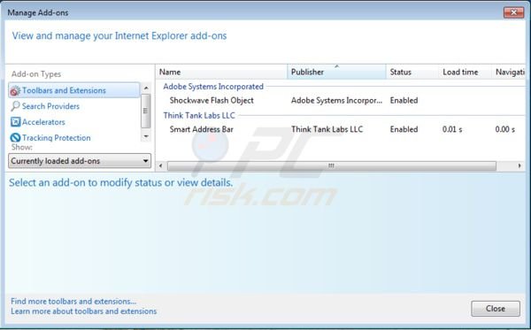
Task: Click the Search Providers magnifier icon
Action: [15, 106]
